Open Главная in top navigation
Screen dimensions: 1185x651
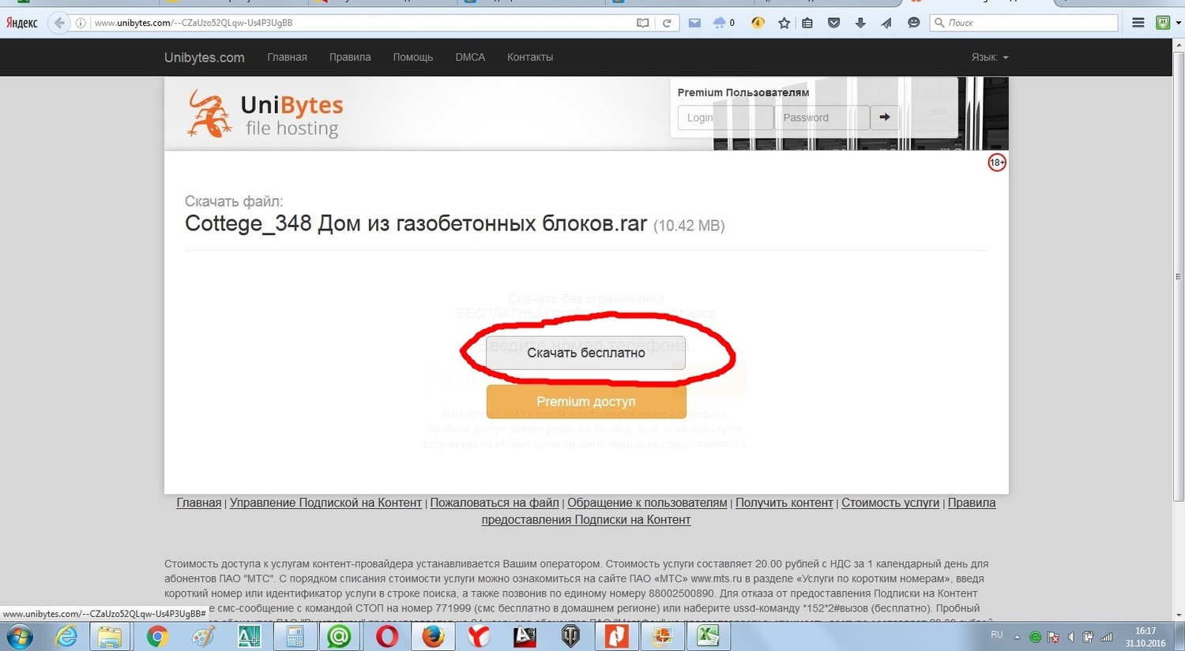coord(287,57)
